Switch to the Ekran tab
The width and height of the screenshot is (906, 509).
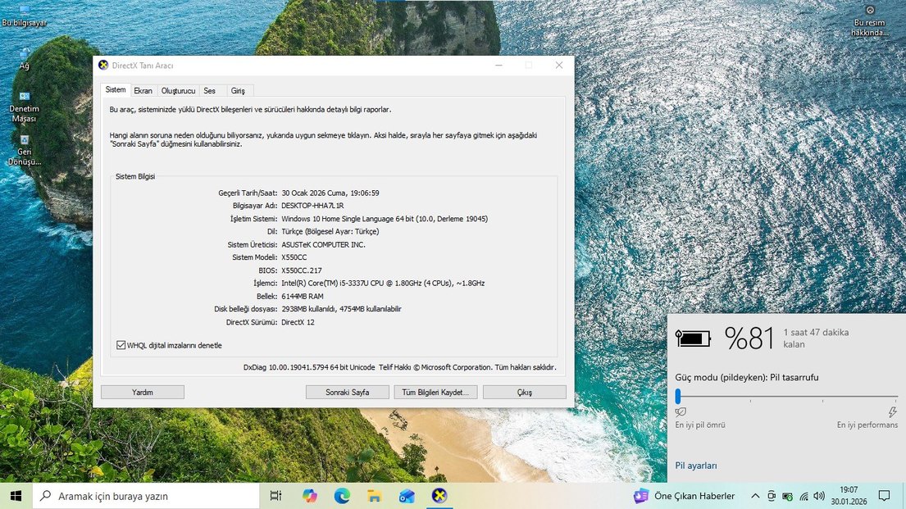point(143,90)
